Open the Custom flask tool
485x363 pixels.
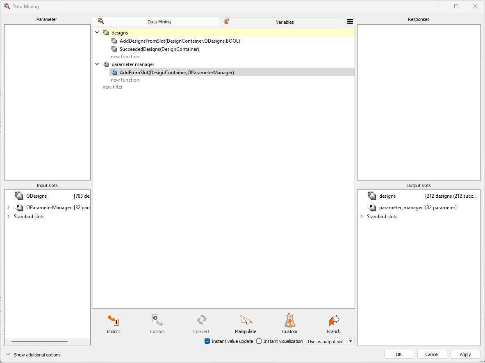(x=289, y=320)
